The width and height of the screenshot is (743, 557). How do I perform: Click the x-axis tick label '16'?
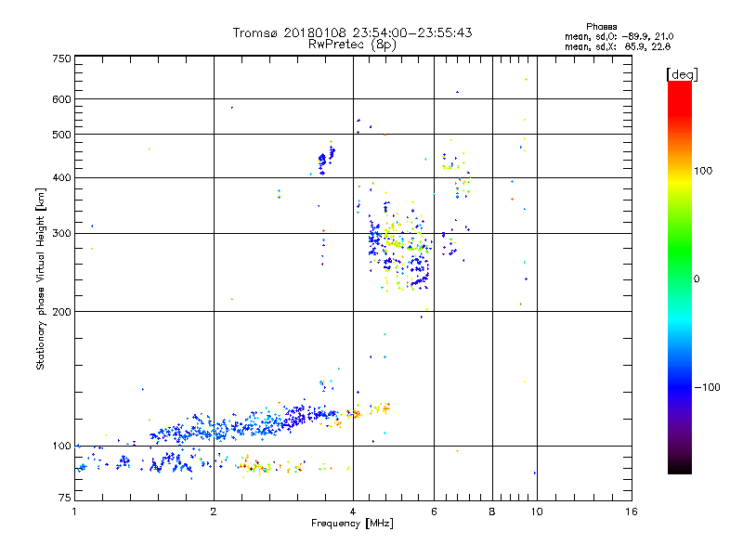(x=632, y=512)
